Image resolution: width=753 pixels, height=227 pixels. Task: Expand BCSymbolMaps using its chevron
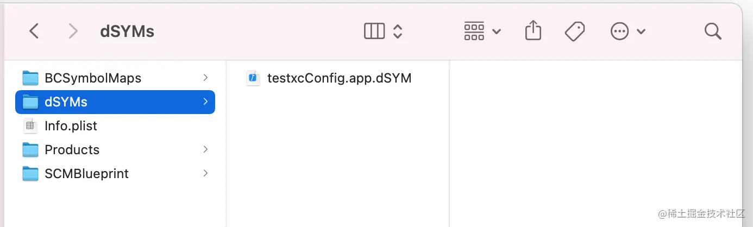pos(205,78)
